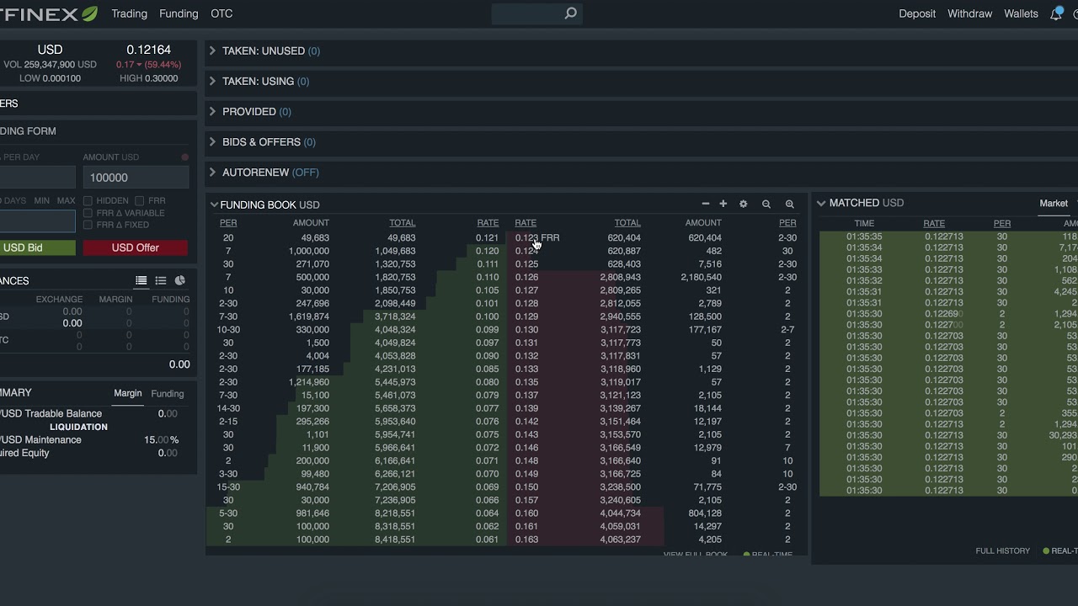Screen dimensions: 1078x606
Task: Zoom out the funding book depth bars
Action: tap(766, 204)
